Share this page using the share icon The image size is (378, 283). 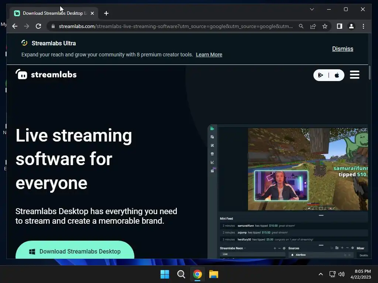(313, 26)
